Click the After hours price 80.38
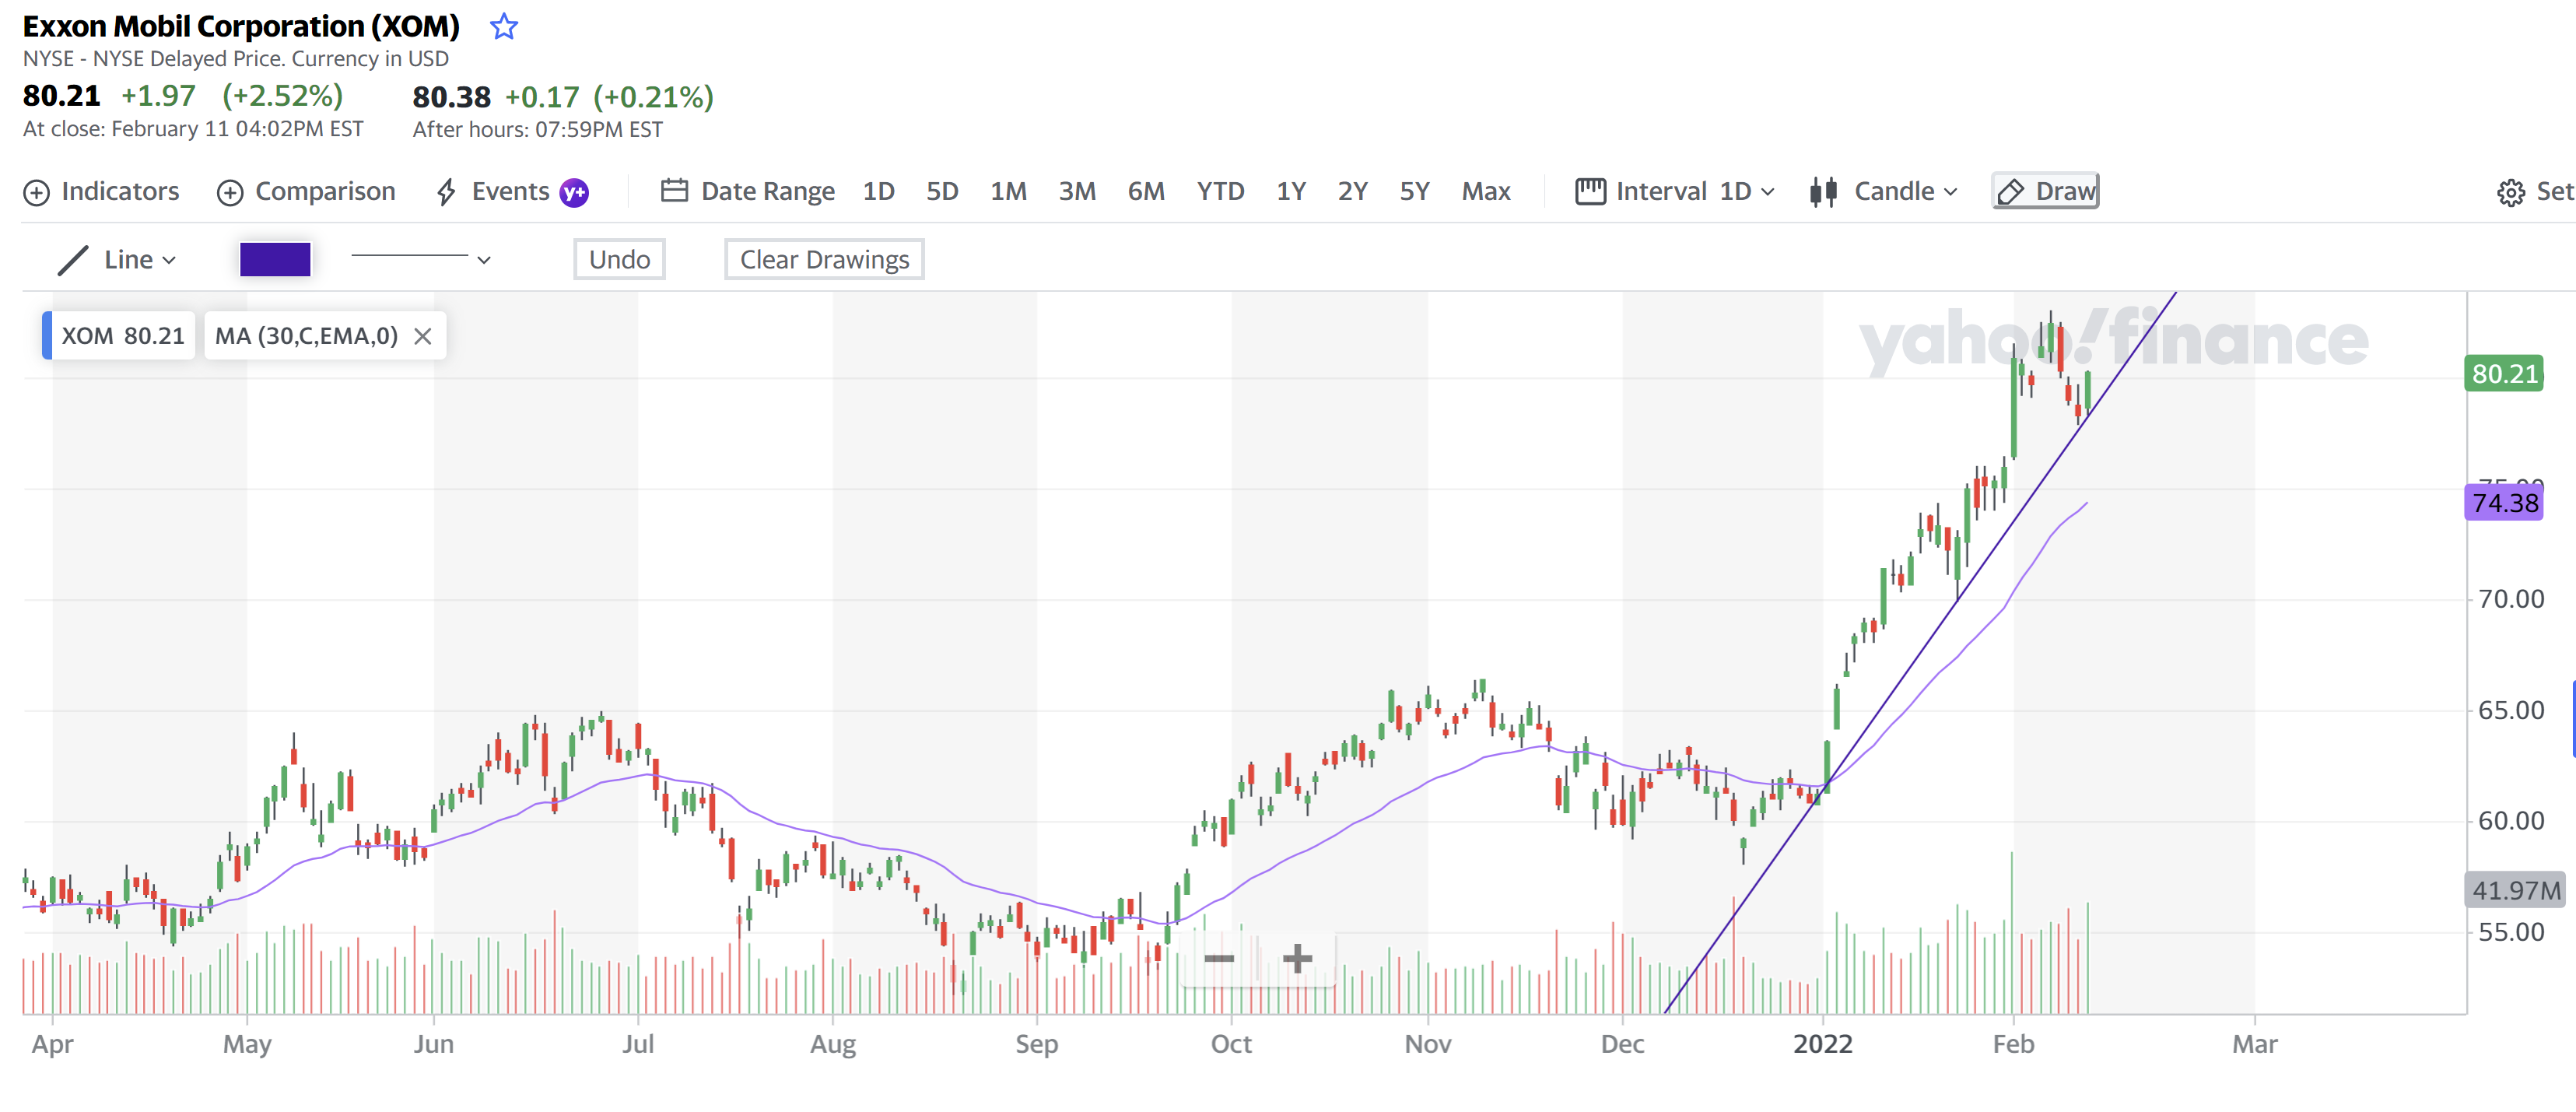 pos(451,97)
